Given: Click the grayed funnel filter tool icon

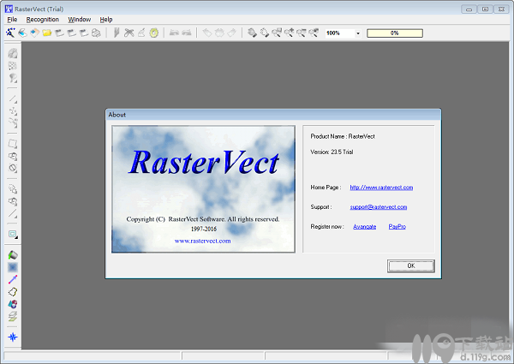Looking at the screenshot, I should point(13,78).
